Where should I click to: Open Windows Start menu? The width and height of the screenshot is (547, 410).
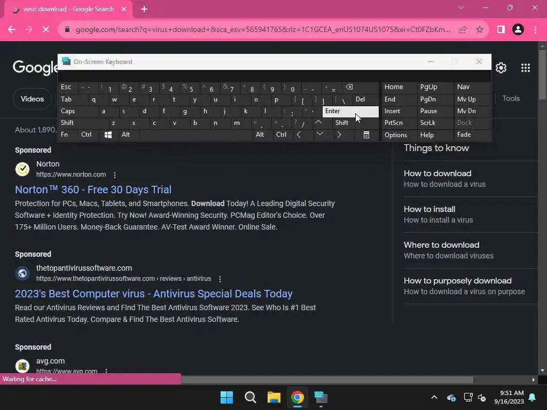pyautogui.click(x=226, y=397)
